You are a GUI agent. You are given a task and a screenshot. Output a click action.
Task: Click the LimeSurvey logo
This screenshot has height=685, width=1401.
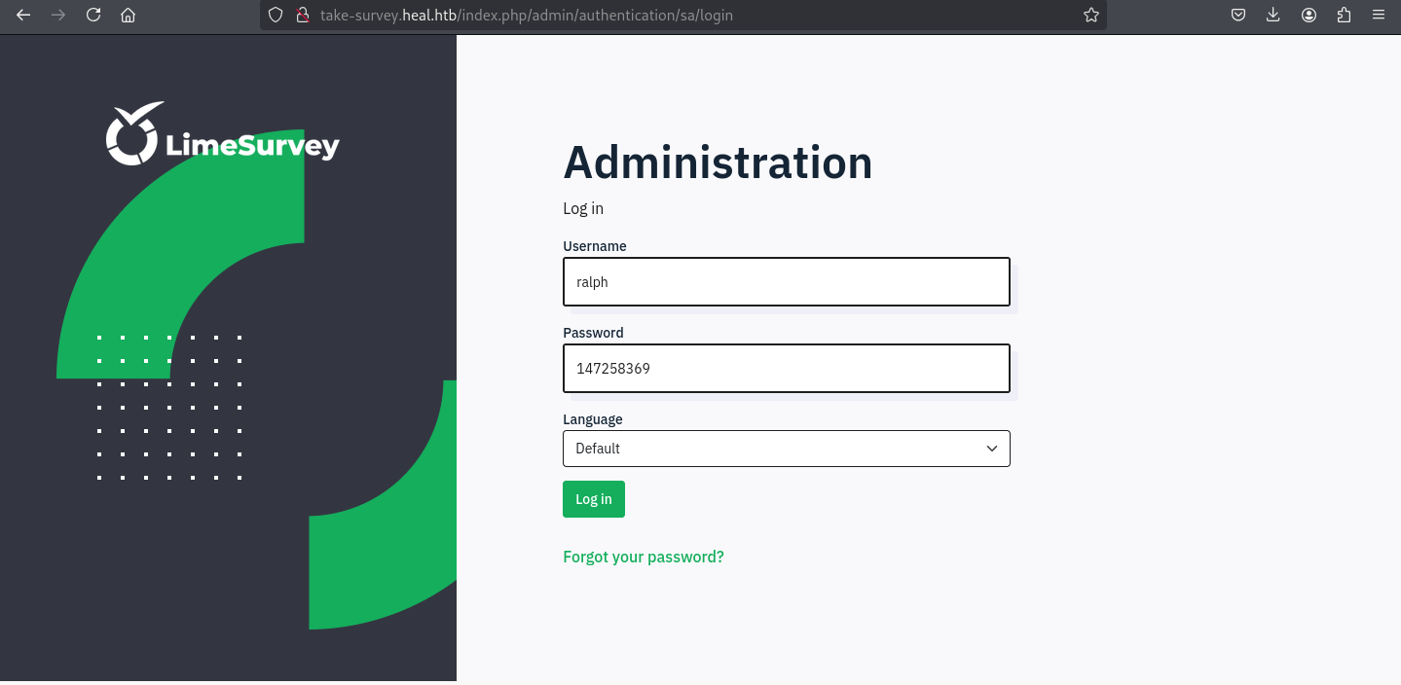point(223,134)
